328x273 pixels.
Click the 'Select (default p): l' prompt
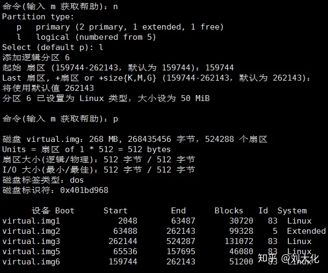pos(53,47)
